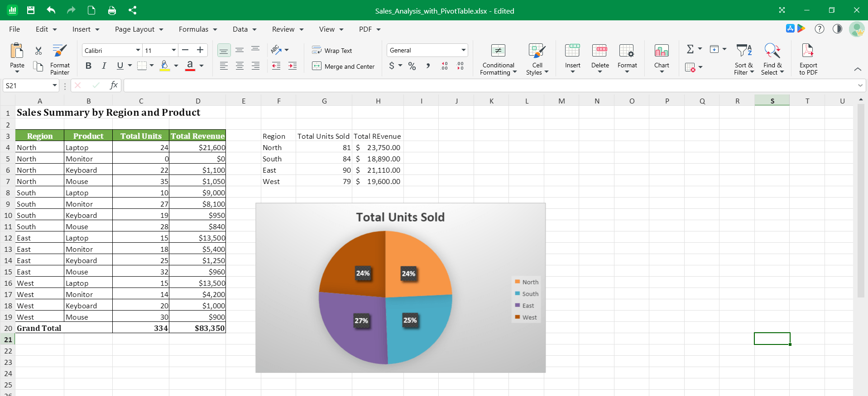Toggle Underline formatting
The image size is (868, 396).
(x=120, y=66)
